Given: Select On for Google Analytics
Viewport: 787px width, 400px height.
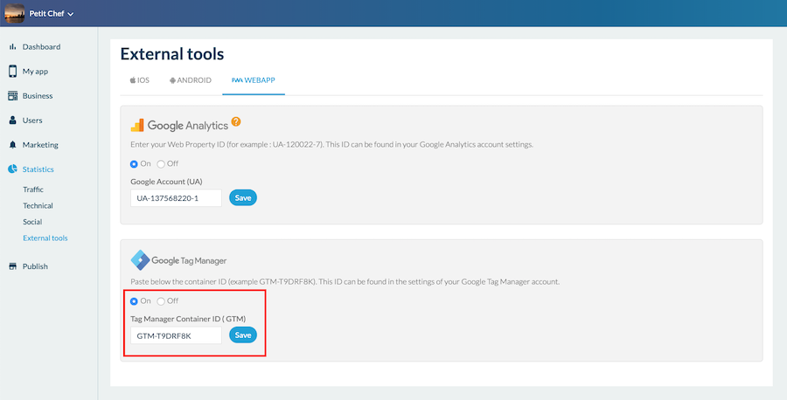Looking at the screenshot, I should point(134,163).
